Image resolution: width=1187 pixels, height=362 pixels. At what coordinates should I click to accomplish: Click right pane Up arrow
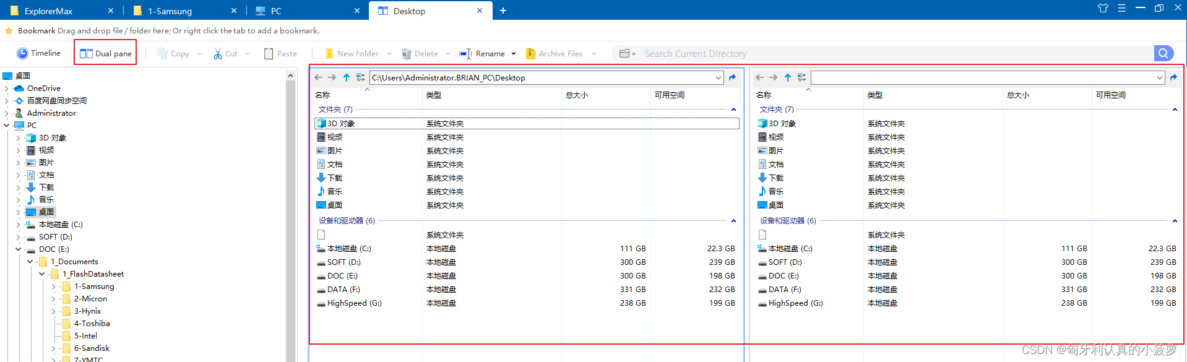pos(788,77)
